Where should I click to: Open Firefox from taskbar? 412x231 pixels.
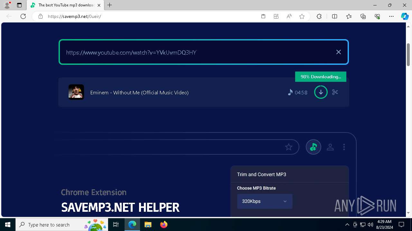coord(164,225)
